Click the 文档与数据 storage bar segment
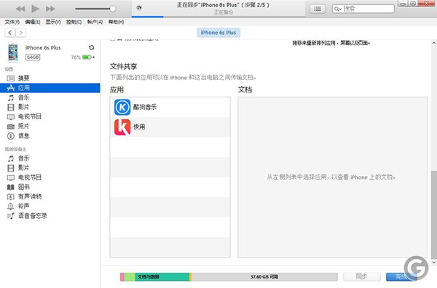 (162, 277)
